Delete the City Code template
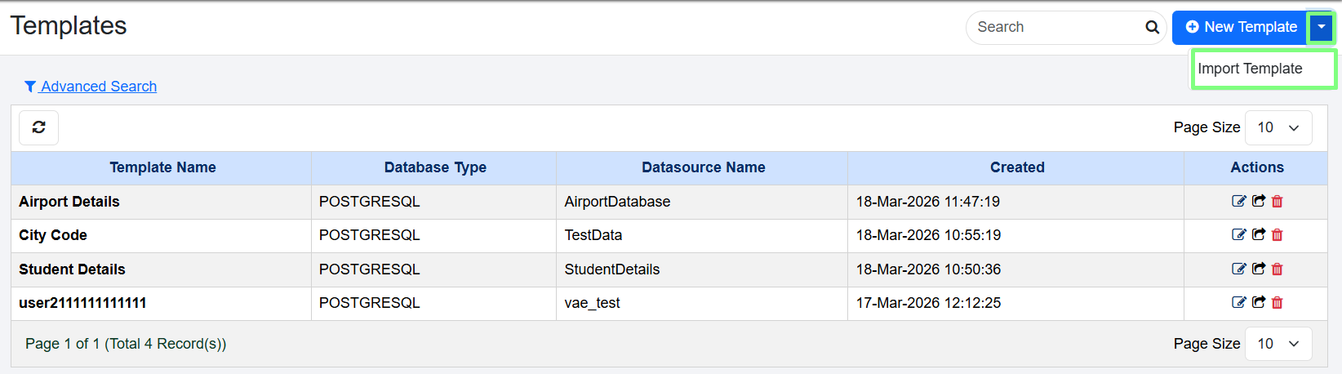This screenshot has width=1342, height=374. [1278, 234]
